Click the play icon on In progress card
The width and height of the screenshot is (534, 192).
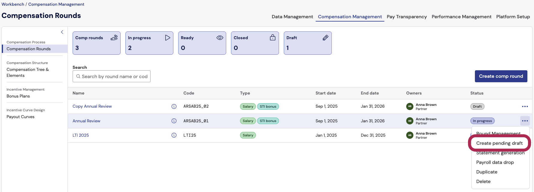(167, 38)
